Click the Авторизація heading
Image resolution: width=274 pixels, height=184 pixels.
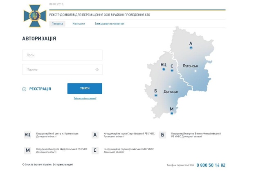point(39,38)
